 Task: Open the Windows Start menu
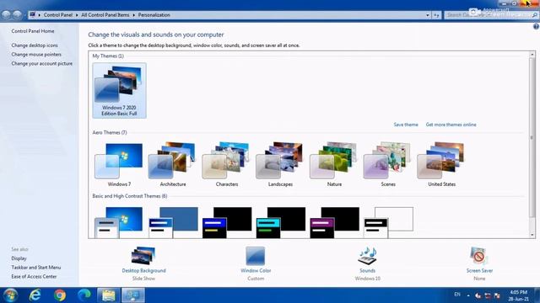point(10,295)
